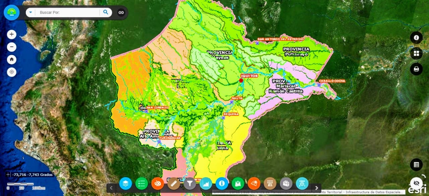This screenshot has height=196, width=429.
Task: Toggle My Location target button
Action: (x=12, y=72)
